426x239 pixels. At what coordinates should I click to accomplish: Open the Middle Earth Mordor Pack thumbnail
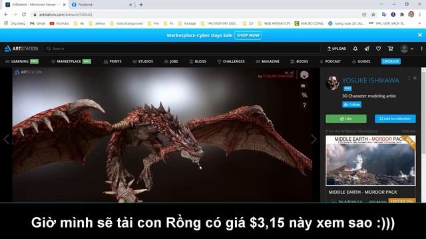click(371, 161)
